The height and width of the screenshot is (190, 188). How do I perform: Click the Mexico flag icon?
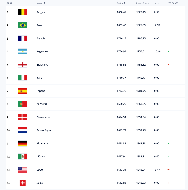tap(23, 157)
